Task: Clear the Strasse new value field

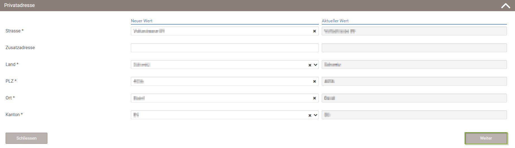Action: point(314,31)
